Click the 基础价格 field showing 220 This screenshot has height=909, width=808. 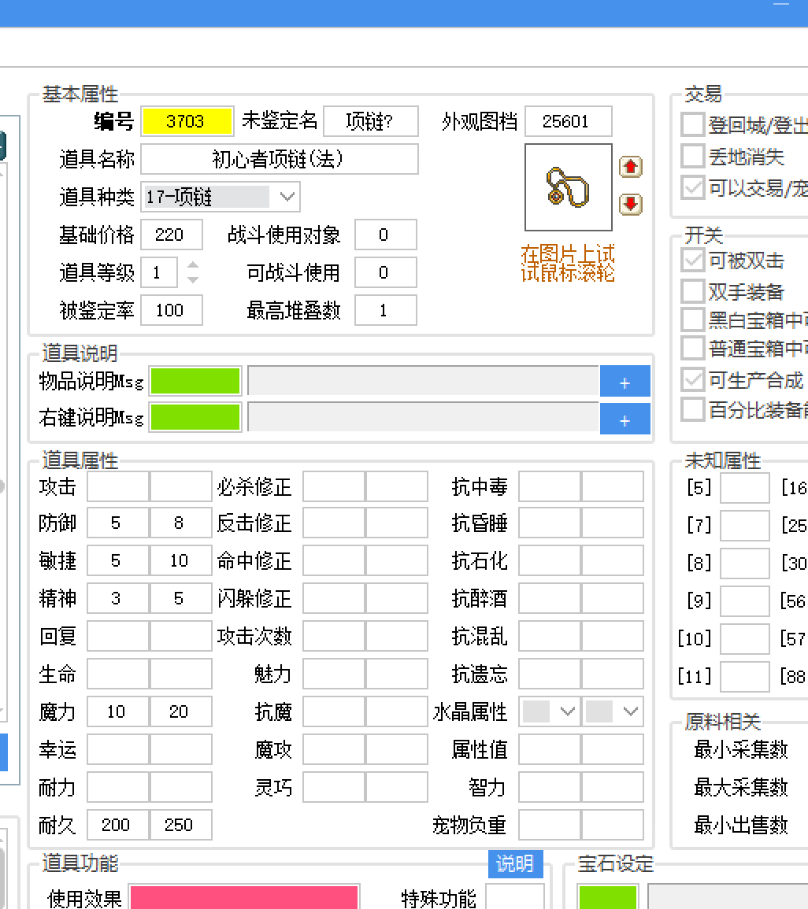tap(172, 235)
